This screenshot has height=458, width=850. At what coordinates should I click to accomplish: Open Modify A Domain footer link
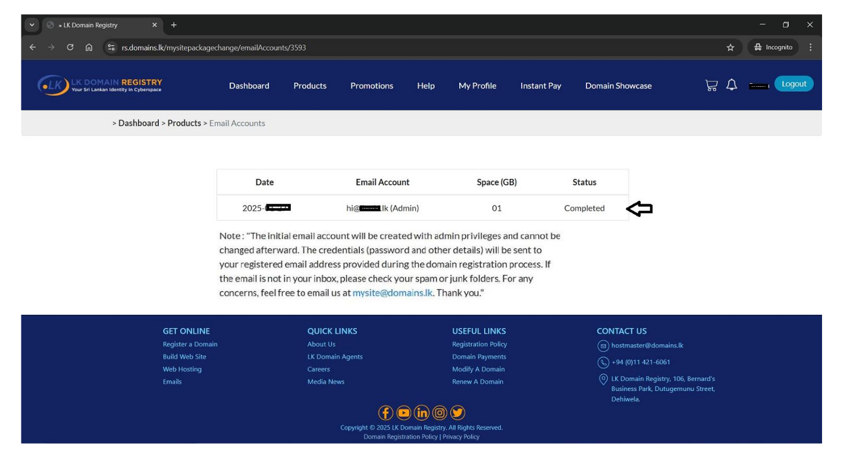pyautogui.click(x=478, y=369)
